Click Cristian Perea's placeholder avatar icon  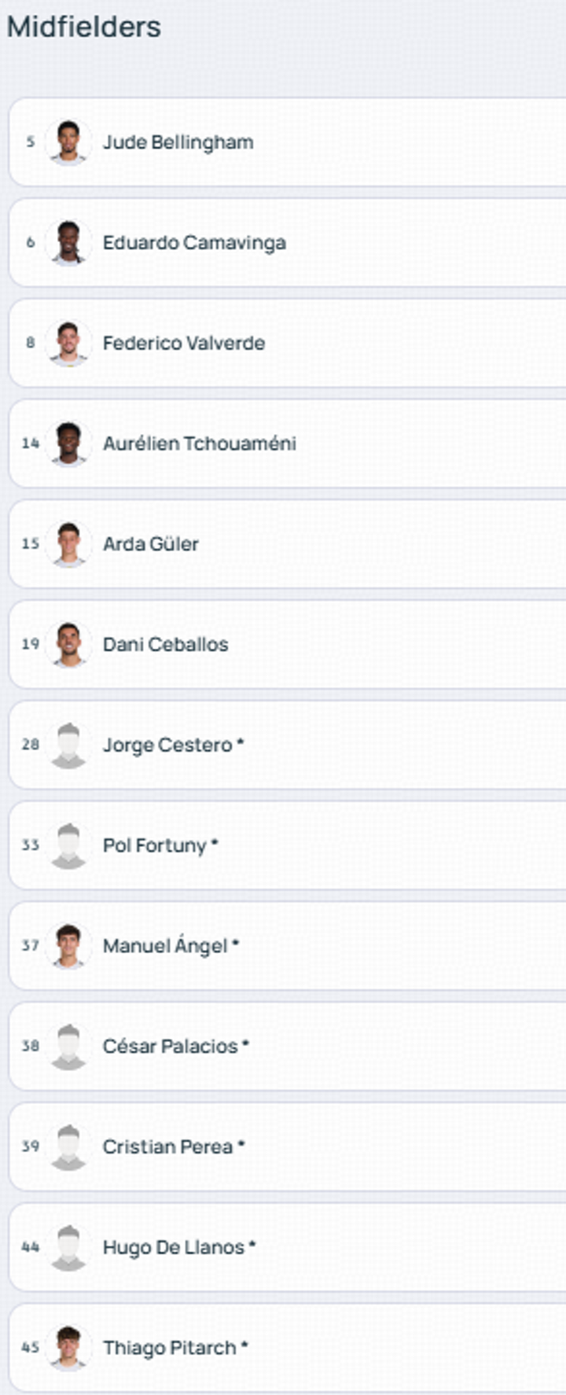(68, 1147)
